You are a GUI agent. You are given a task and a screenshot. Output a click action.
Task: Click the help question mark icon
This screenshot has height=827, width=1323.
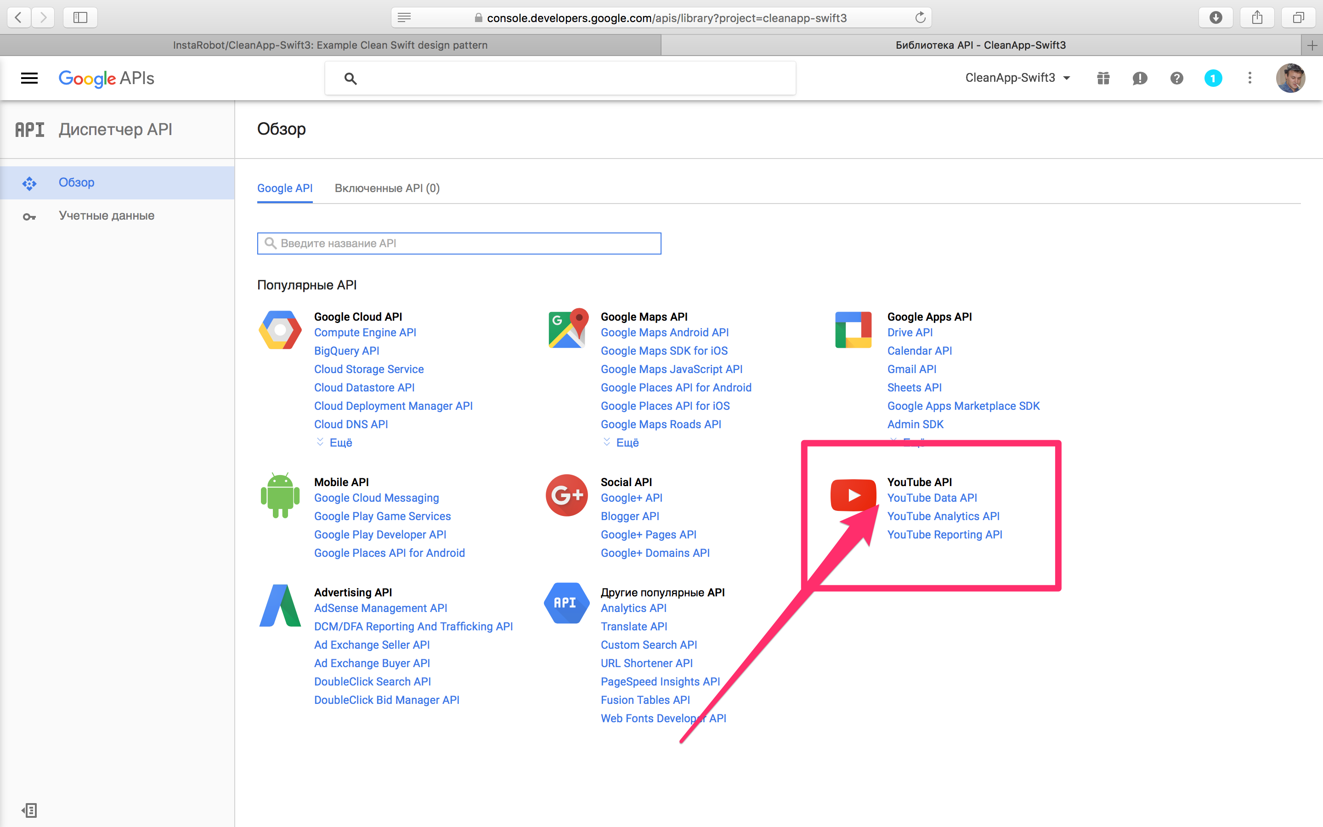1176,78
